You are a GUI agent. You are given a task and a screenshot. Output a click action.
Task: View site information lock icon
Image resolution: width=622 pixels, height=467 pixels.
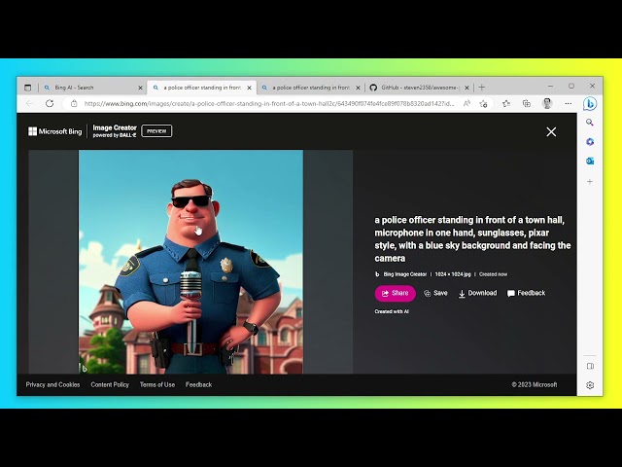(x=74, y=104)
